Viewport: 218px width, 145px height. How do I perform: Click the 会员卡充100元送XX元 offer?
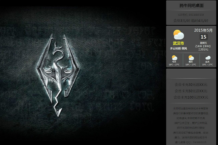tap(191, 97)
